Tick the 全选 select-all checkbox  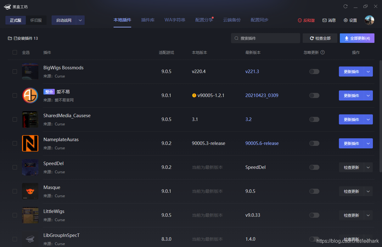coord(15,52)
